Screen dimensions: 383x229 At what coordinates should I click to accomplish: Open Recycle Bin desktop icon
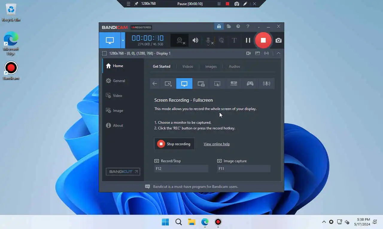tap(11, 13)
